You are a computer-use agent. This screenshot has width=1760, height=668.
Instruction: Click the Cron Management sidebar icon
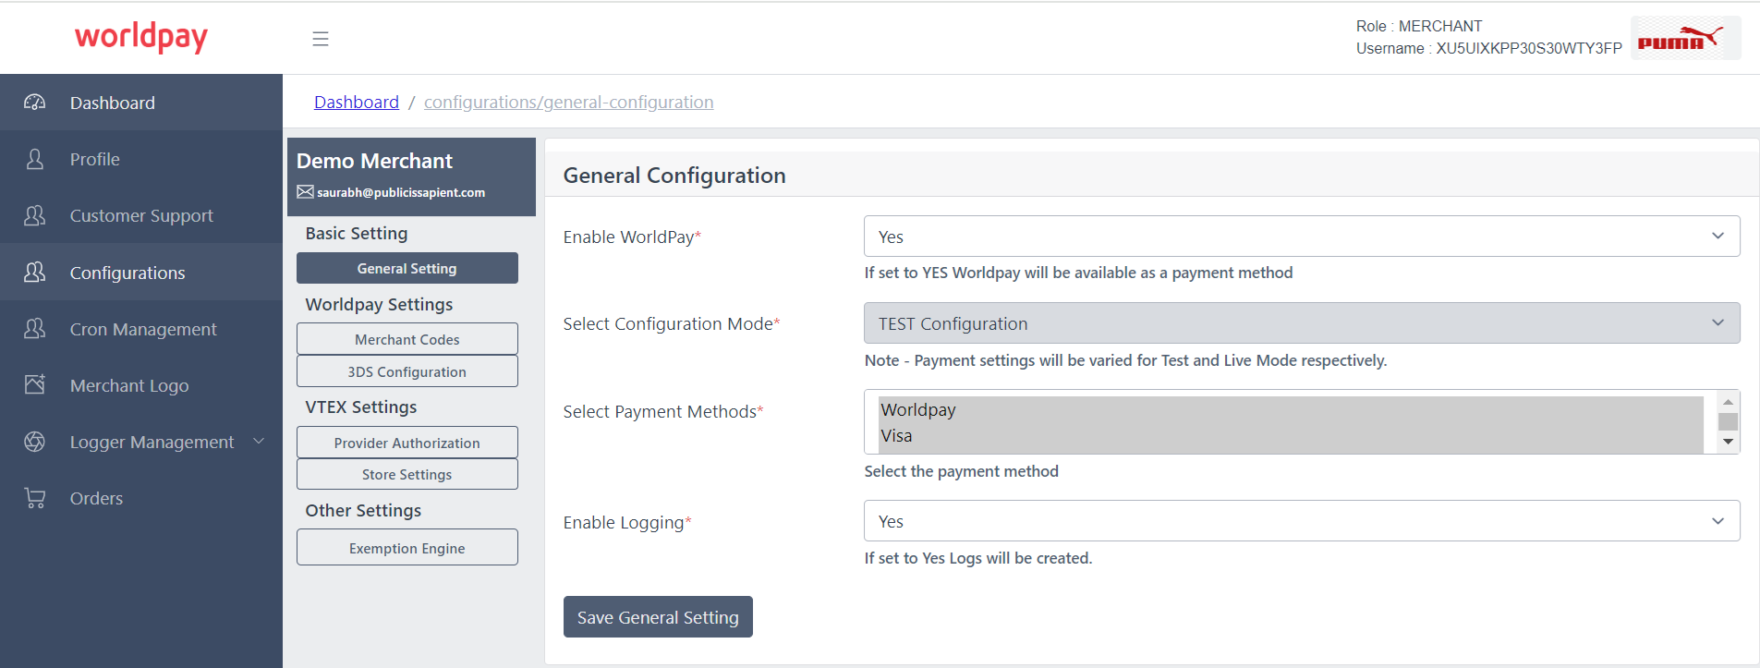[x=35, y=329]
